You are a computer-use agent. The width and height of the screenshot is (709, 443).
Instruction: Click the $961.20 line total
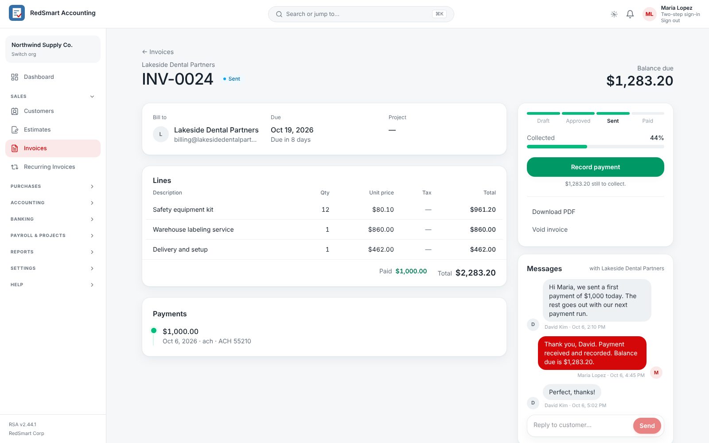click(x=483, y=210)
